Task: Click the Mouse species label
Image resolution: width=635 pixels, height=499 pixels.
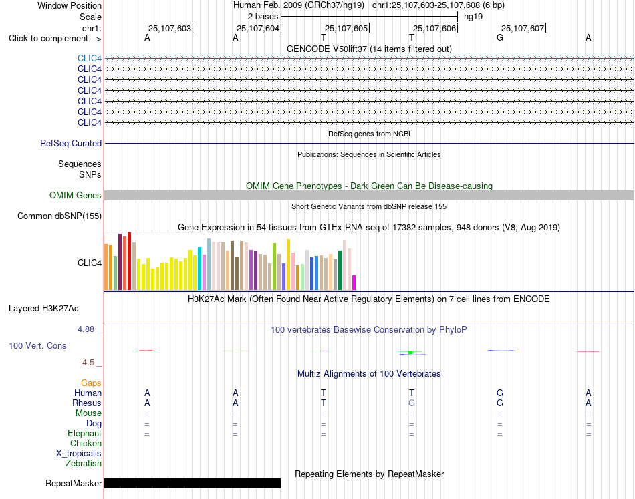Action: pyautogui.click(x=88, y=413)
